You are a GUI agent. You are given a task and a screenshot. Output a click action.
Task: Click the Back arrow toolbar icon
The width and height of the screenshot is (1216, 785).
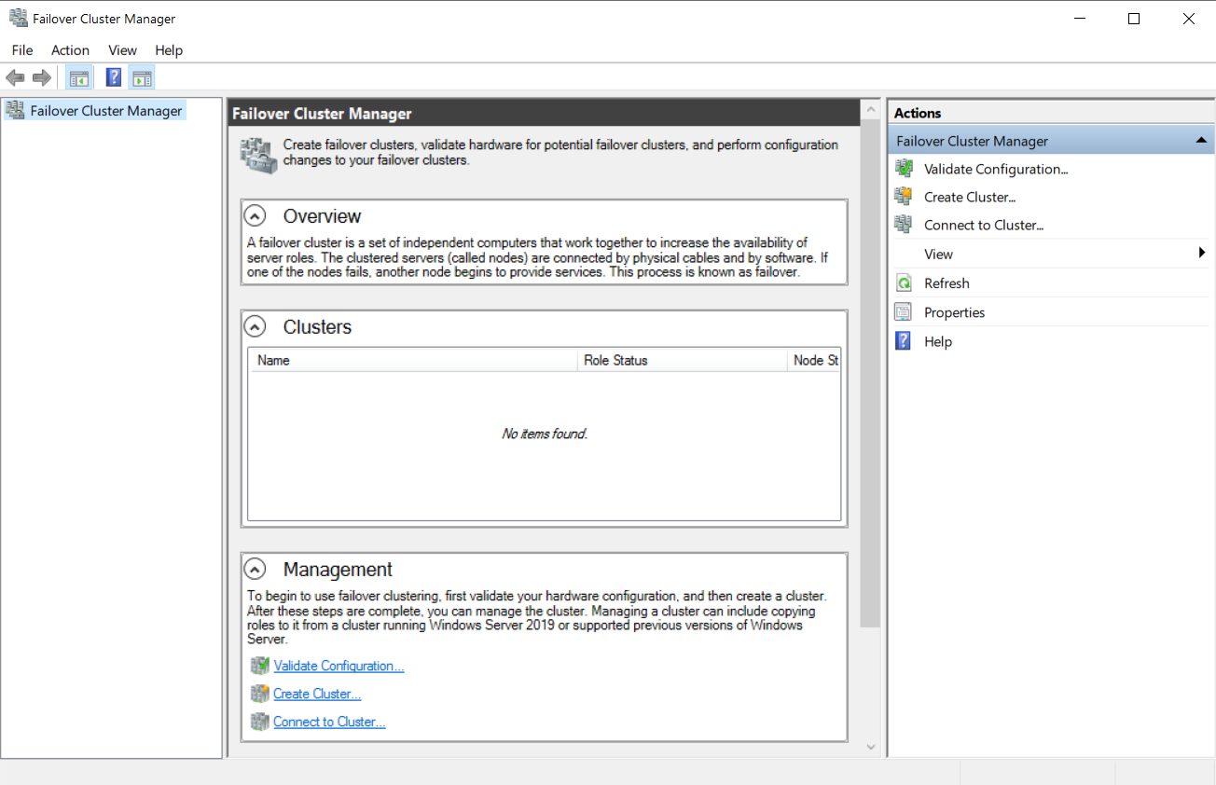[x=15, y=77]
